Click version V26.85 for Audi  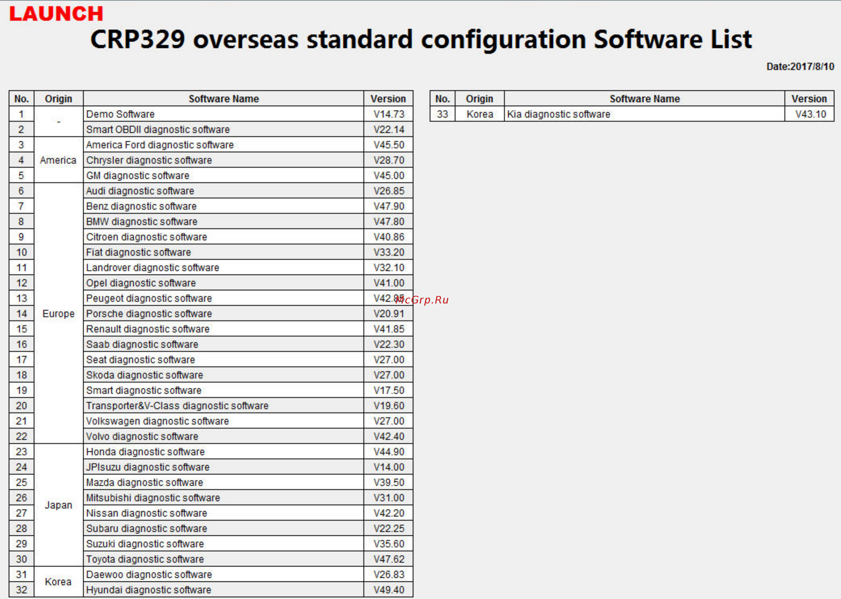click(388, 191)
